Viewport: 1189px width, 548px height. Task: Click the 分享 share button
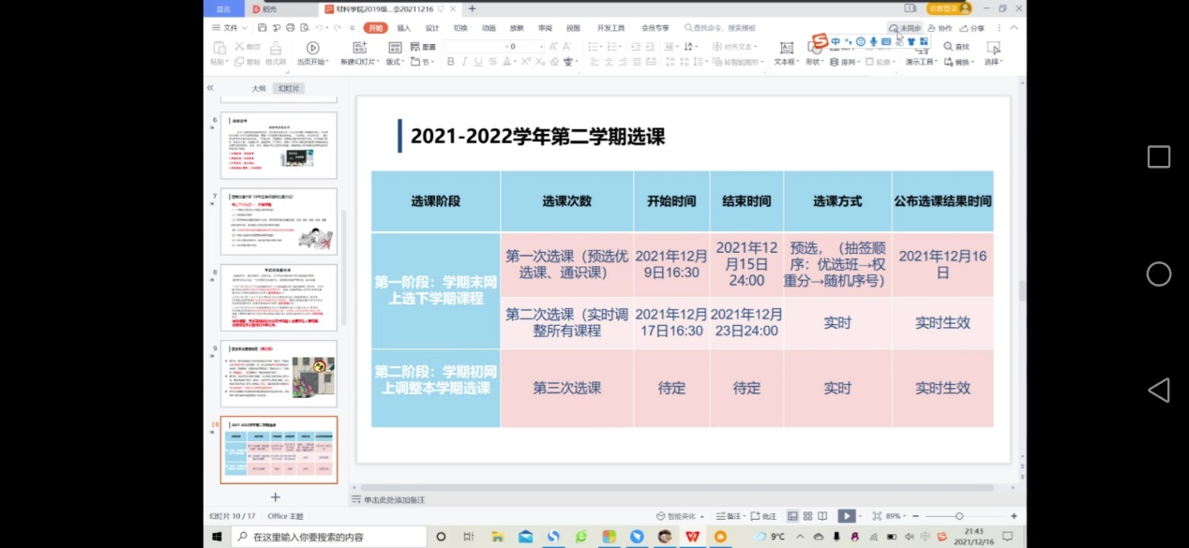(x=972, y=28)
